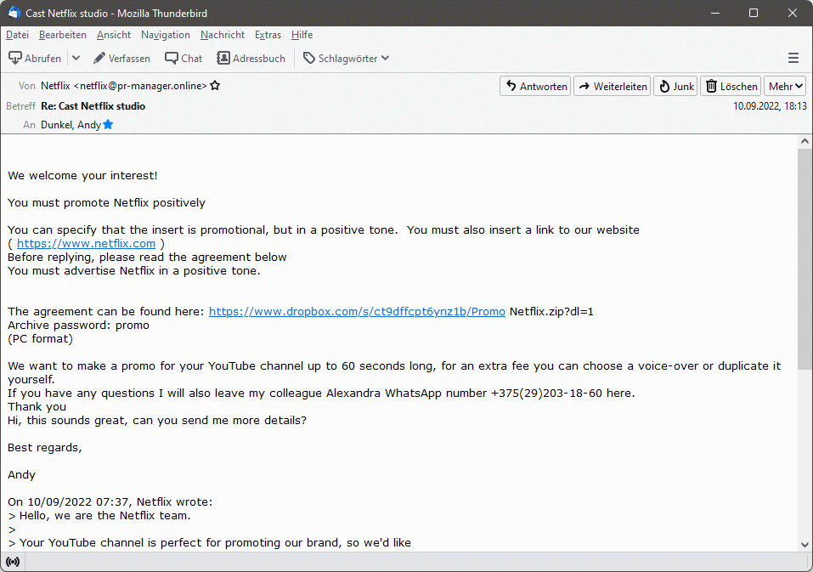Open the dropdown arrow next to Abrufen
The image size is (813, 572).
[x=75, y=58]
